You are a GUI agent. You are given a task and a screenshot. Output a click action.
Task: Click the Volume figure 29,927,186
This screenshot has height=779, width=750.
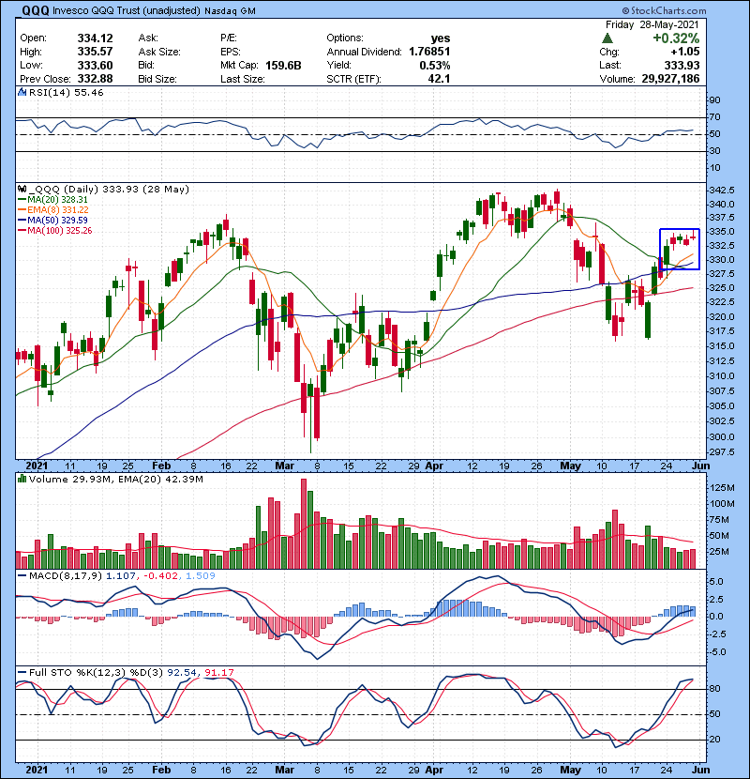tap(670, 79)
